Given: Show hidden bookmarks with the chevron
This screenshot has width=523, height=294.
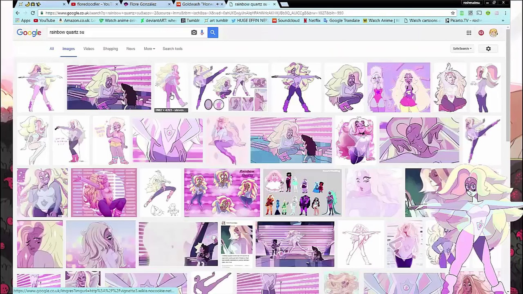Looking at the screenshot, I should pos(503,20).
